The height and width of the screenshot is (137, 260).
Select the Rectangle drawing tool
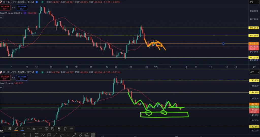37,135
